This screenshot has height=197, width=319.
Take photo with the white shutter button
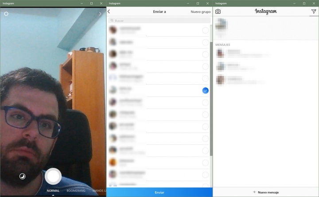[x=53, y=176]
